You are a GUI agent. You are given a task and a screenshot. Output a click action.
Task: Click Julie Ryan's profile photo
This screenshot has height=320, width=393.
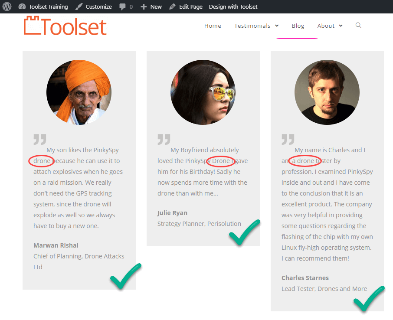coord(203,92)
